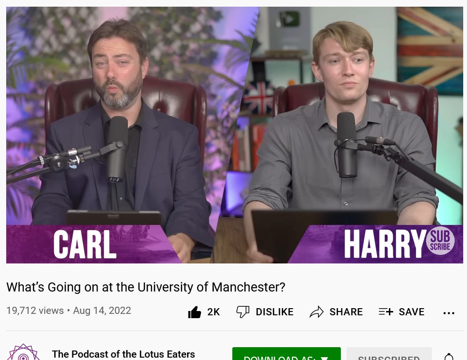
Task: Click the notification bell icon
Action: (x=449, y=357)
